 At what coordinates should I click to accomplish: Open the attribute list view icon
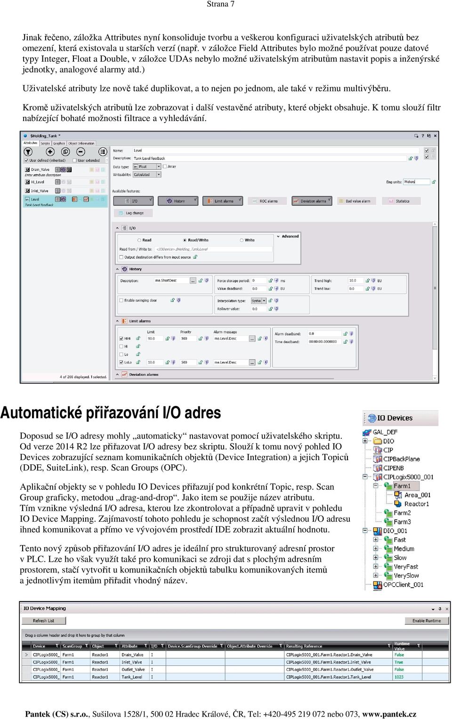pyautogui.click(x=103, y=152)
